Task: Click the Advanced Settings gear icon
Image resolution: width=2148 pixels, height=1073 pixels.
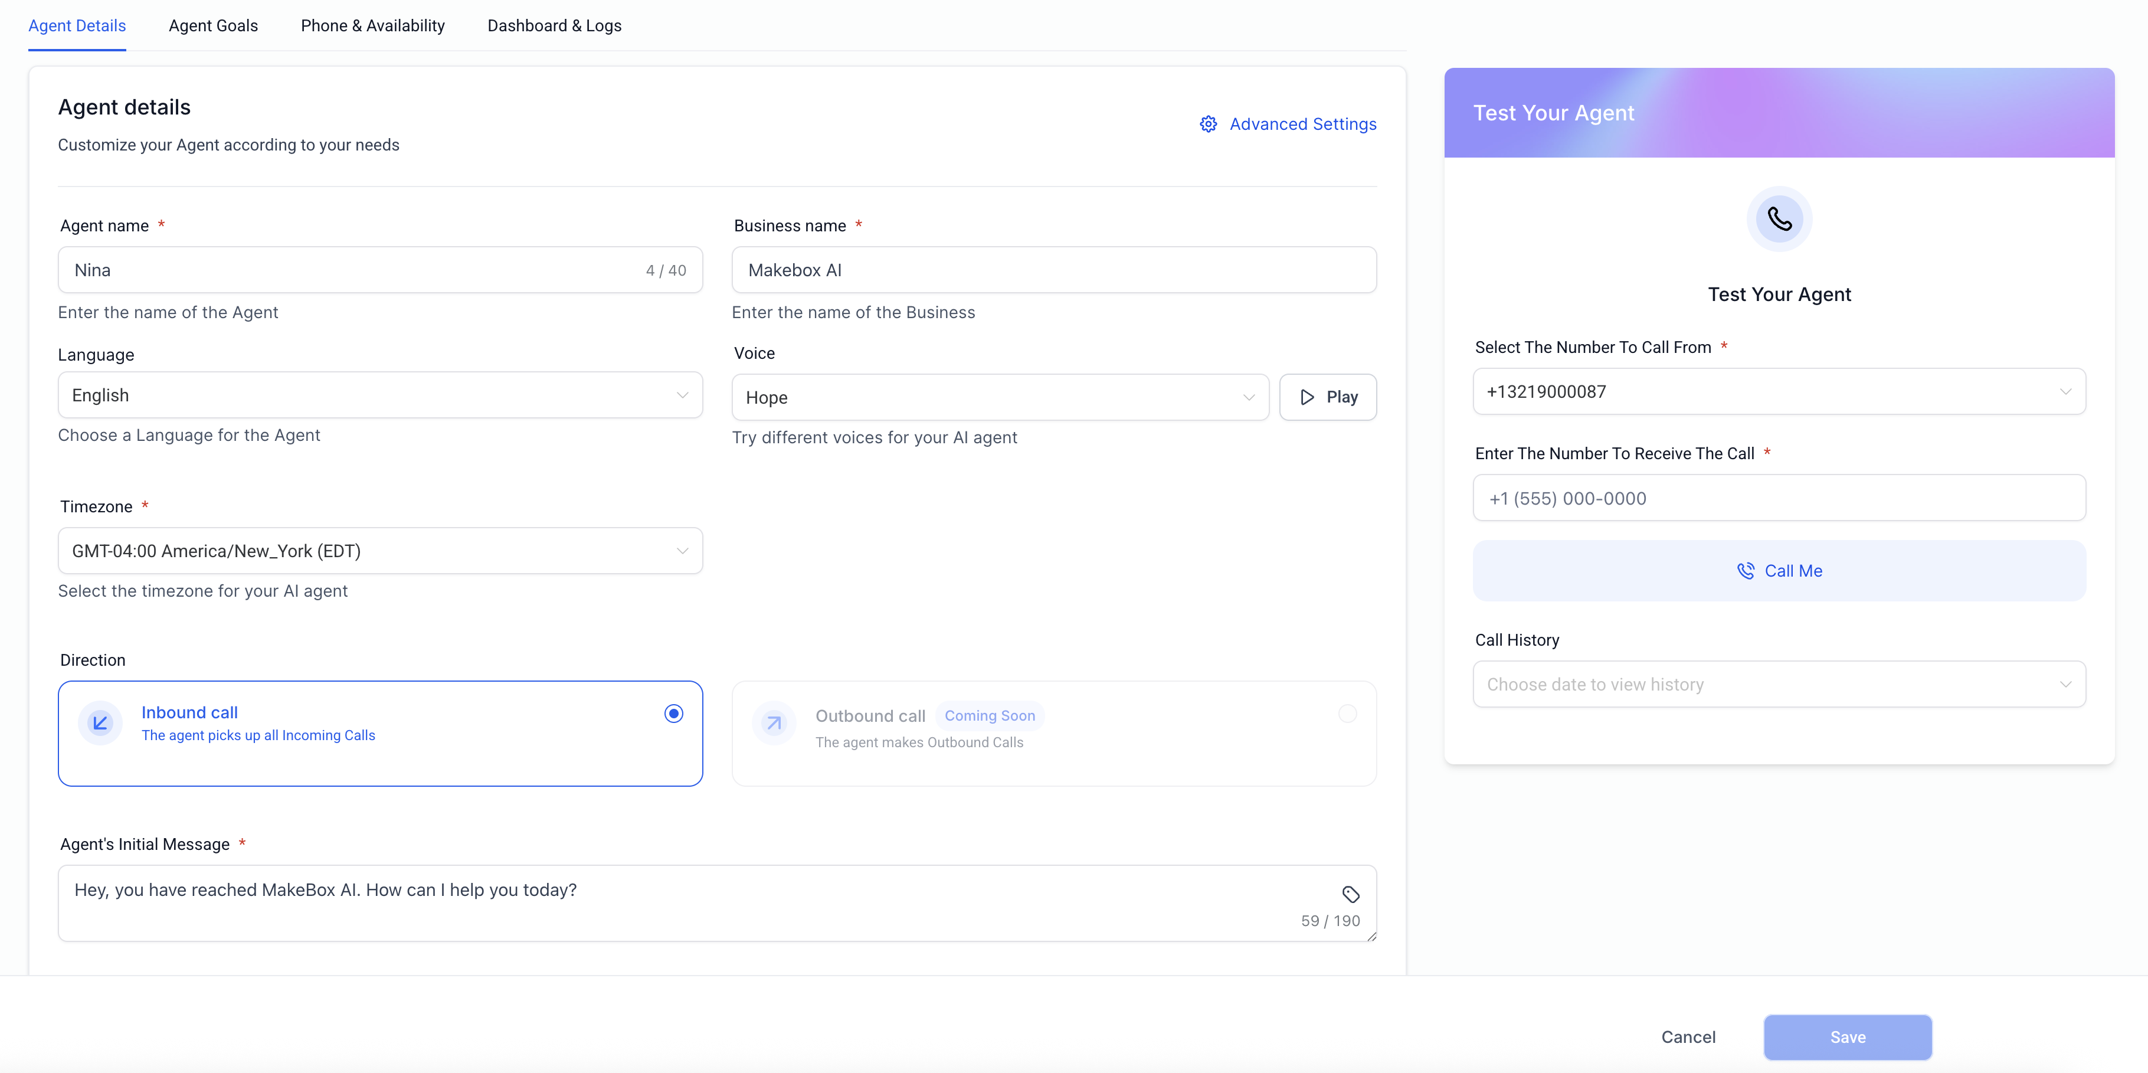Action: point(1209,124)
